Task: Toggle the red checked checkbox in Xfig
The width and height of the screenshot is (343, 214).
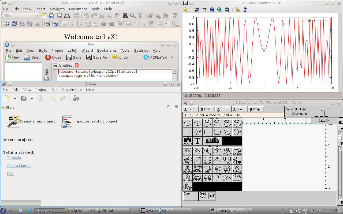Action: pos(340,133)
